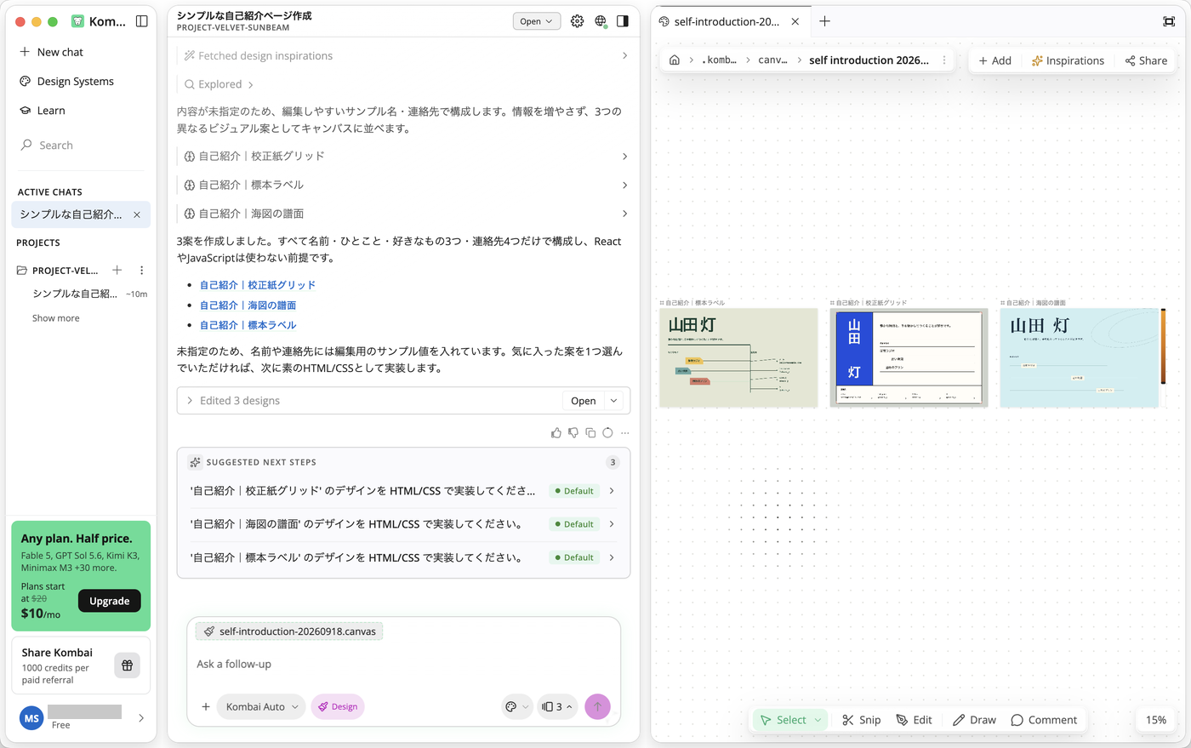Toggle the Design mode pill

click(x=338, y=706)
